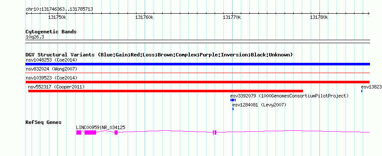The height and width of the screenshot is (156, 382).
Task: Click the wide magenta LINC00959 second exon
Action: coord(91,132)
